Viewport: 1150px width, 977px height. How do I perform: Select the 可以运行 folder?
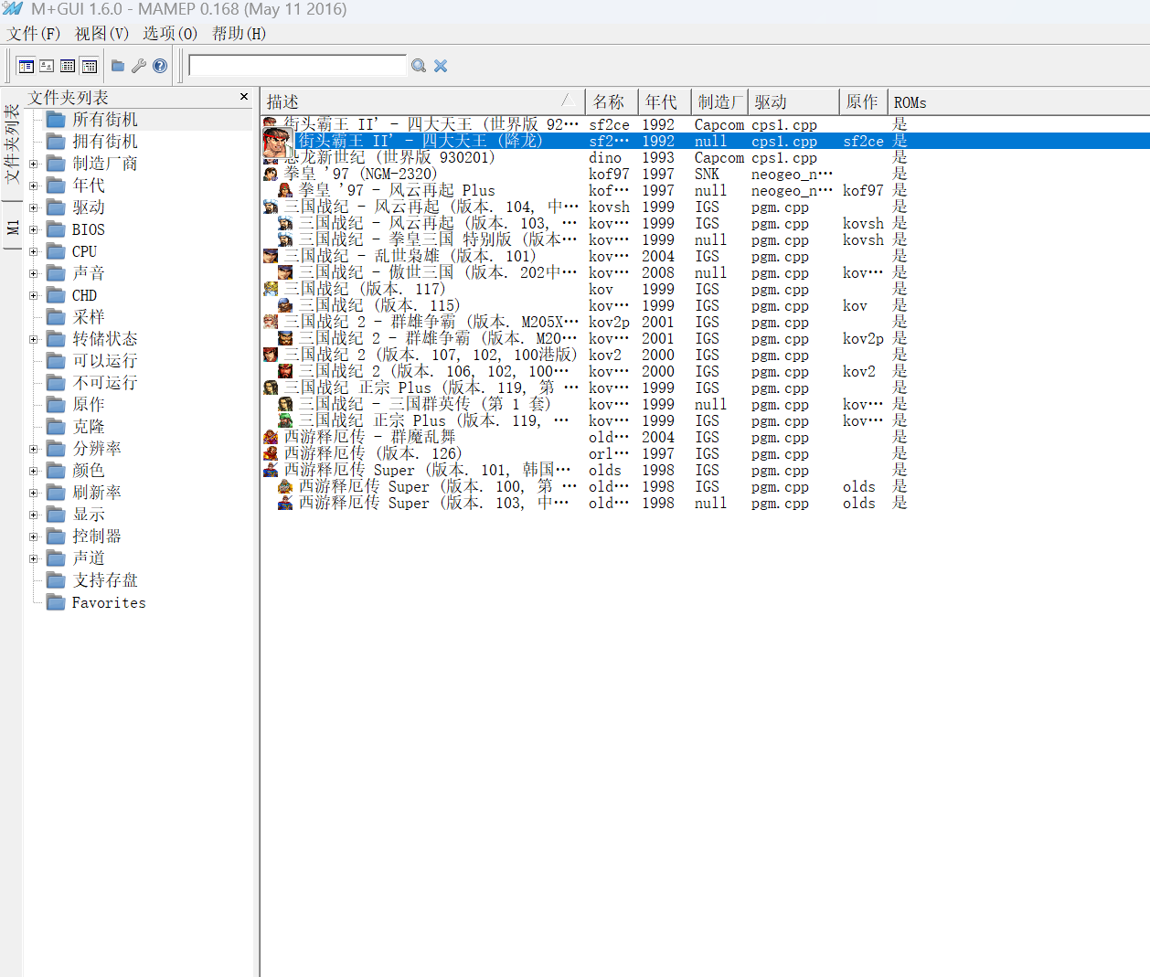click(104, 361)
